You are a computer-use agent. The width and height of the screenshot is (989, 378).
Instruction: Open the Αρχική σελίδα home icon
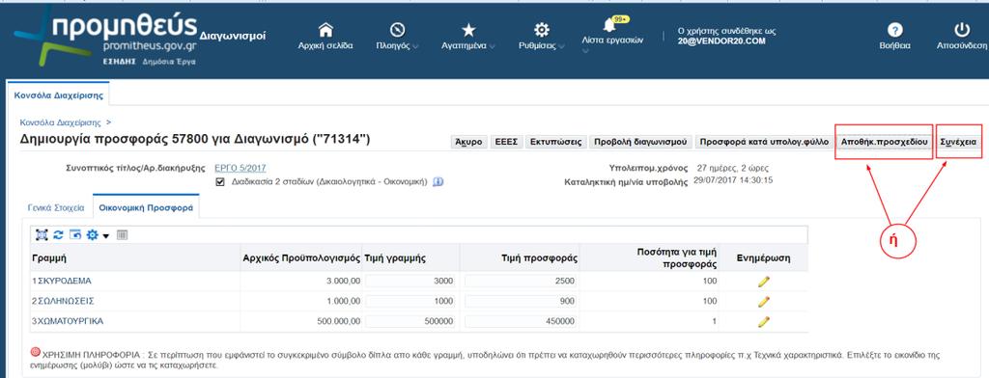(325, 30)
